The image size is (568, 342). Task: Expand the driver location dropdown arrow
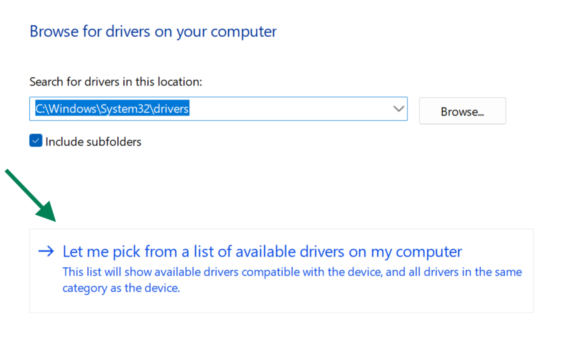tap(399, 109)
